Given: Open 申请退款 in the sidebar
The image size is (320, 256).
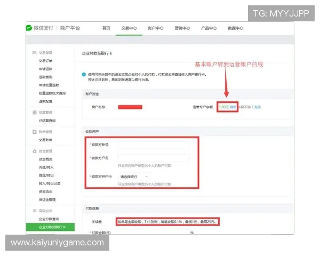Looking at the screenshot, I should pos(45,69).
